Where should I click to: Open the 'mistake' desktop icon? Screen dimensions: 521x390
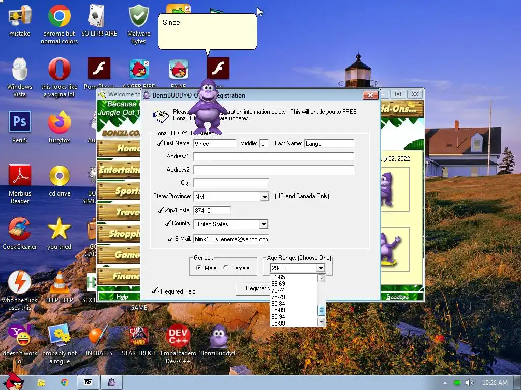[19, 20]
